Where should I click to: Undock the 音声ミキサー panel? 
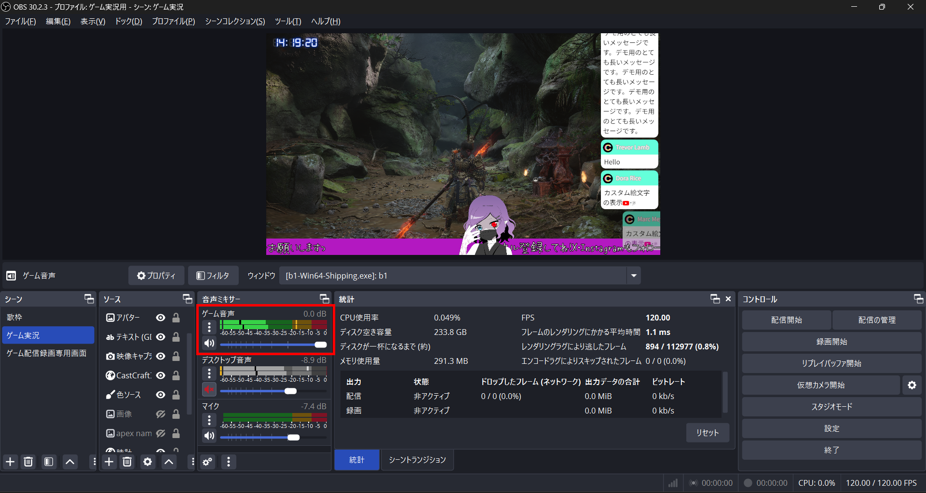(325, 299)
